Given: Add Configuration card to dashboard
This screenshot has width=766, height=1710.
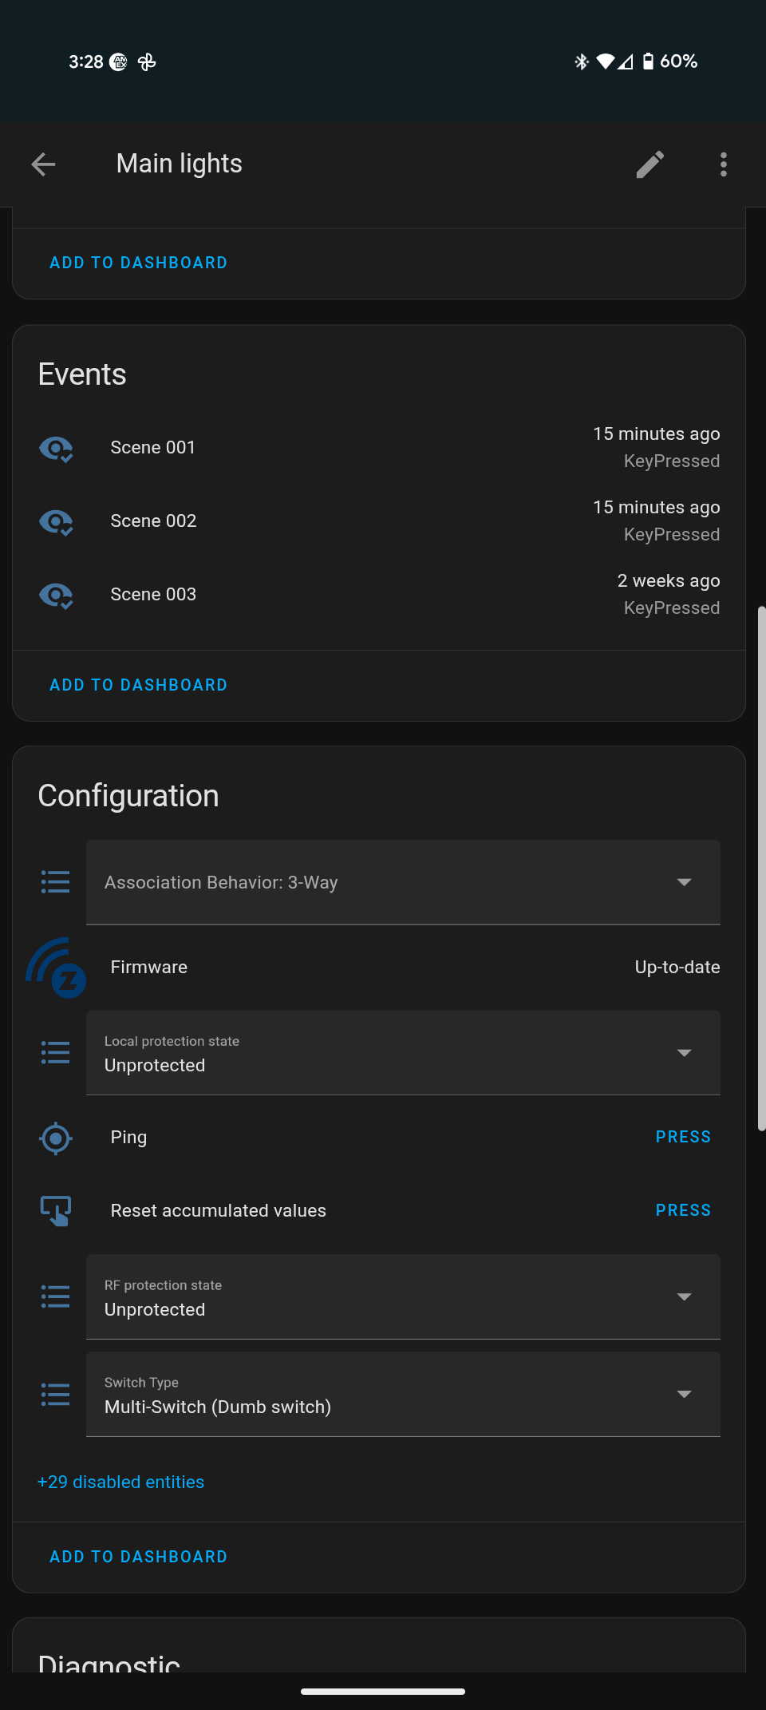Looking at the screenshot, I should point(139,1557).
